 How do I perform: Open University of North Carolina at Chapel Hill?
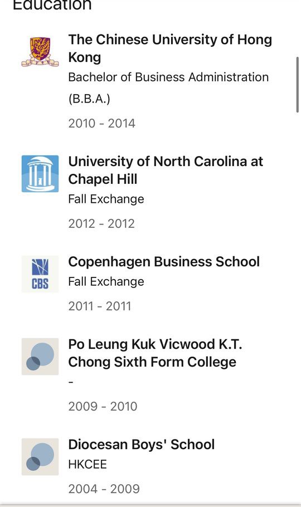pos(166,170)
